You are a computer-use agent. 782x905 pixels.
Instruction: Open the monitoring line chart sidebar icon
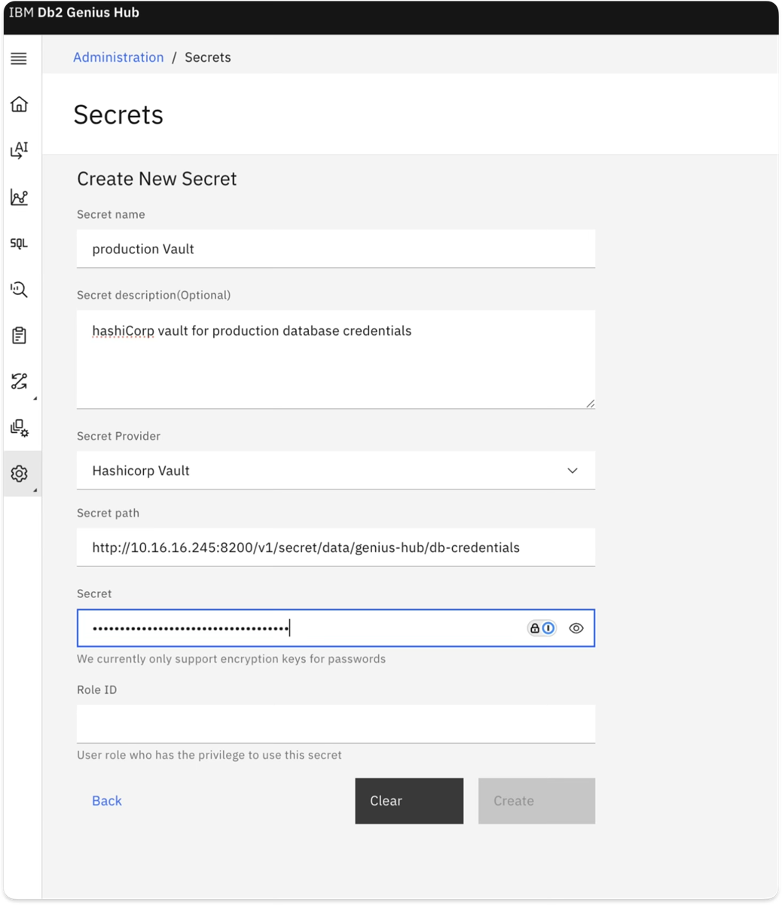19,197
